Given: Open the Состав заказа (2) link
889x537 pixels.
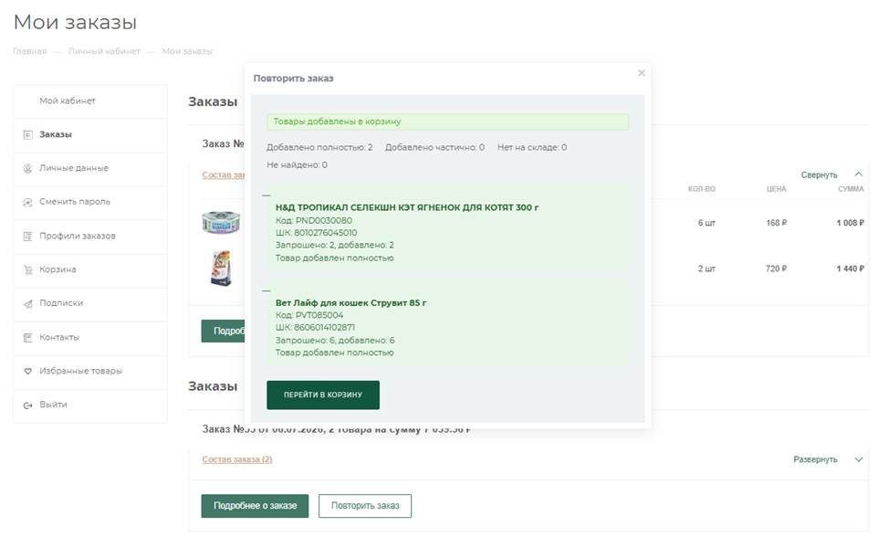Looking at the screenshot, I should coord(237,459).
